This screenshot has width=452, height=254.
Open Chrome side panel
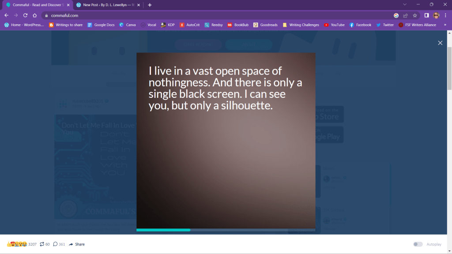click(x=426, y=15)
